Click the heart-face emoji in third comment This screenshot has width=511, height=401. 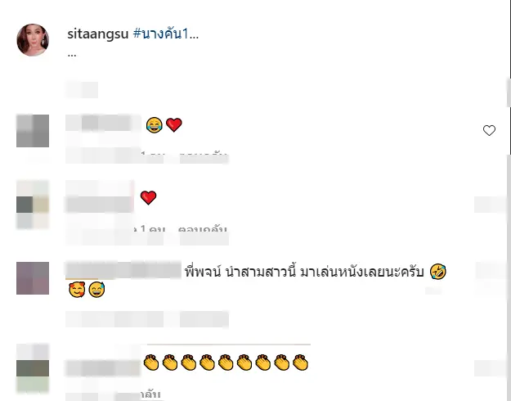77,290
